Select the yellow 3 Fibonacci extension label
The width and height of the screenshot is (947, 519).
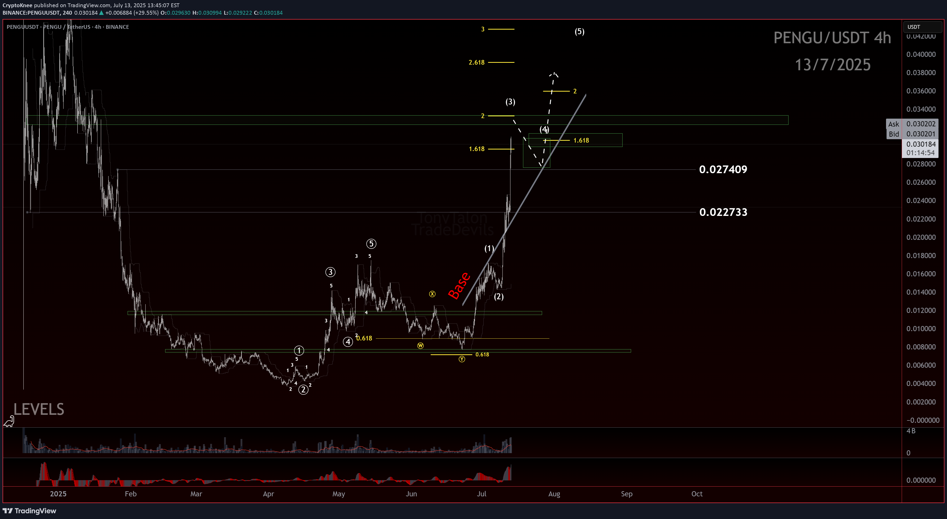pyautogui.click(x=483, y=29)
